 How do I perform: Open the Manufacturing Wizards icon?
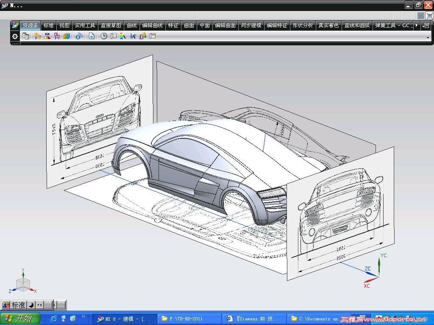133,36
